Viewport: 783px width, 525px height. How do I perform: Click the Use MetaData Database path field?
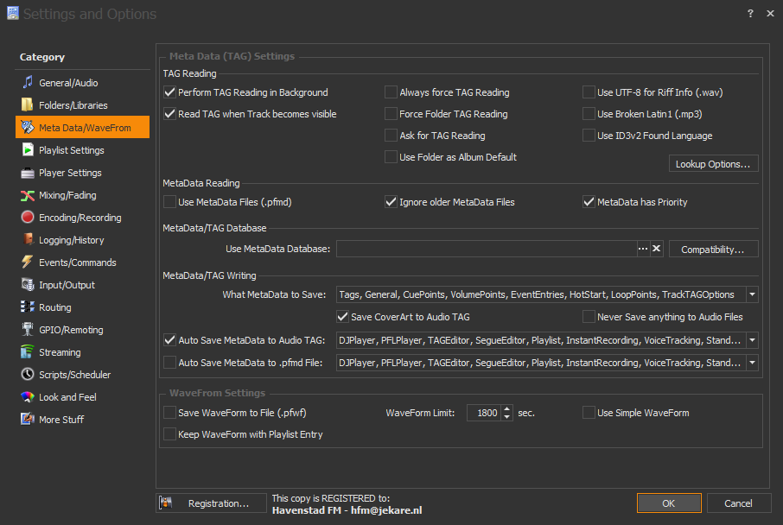tap(487, 249)
